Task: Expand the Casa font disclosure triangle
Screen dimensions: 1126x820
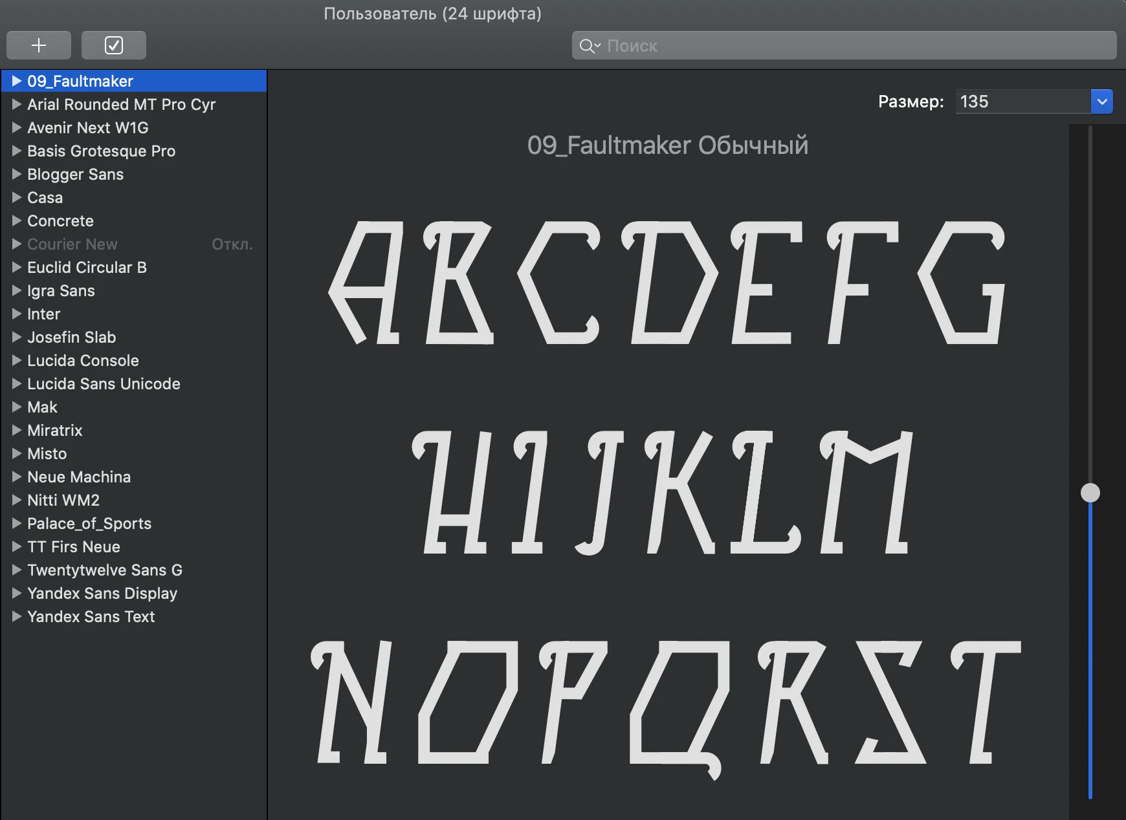Action: pos(17,197)
